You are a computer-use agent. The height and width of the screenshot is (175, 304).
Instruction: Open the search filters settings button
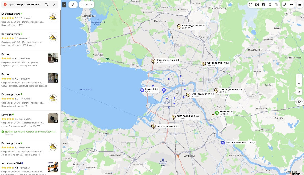pyautogui.click(x=73, y=5)
